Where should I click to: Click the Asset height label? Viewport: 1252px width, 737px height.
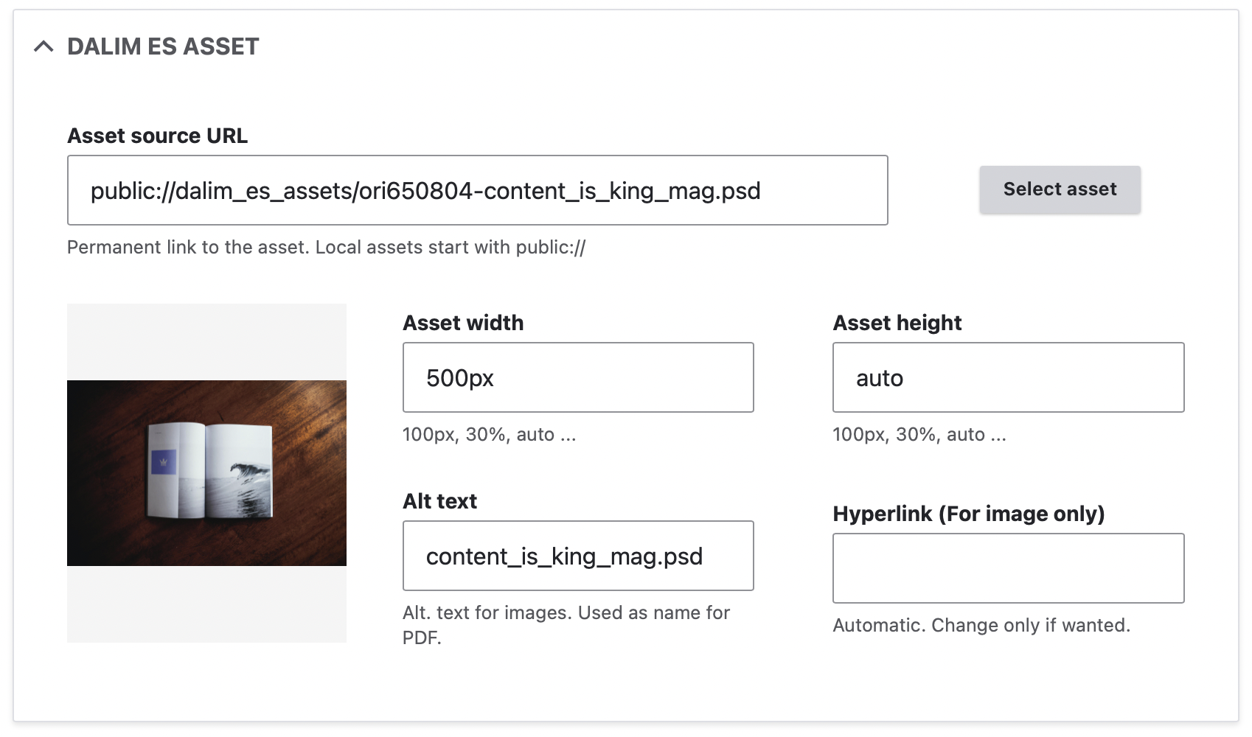click(897, 323)
